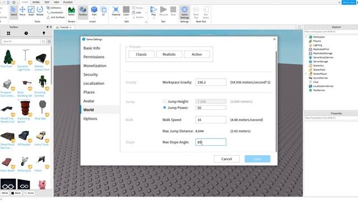Select the Exploding Barrel item
358x201 pixels.
[x=25, y=112]
